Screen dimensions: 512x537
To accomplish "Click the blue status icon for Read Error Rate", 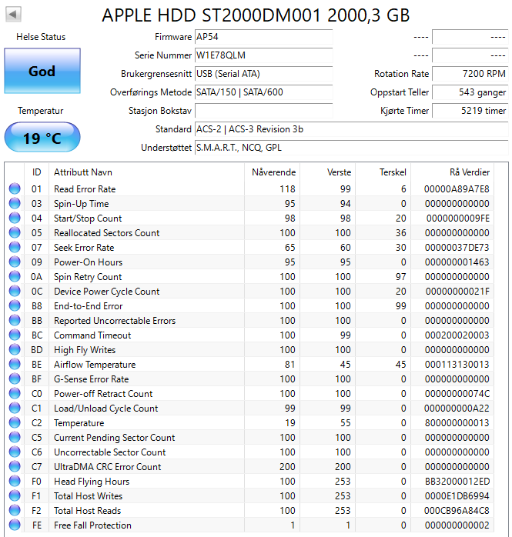I will [x=15, y=189].
